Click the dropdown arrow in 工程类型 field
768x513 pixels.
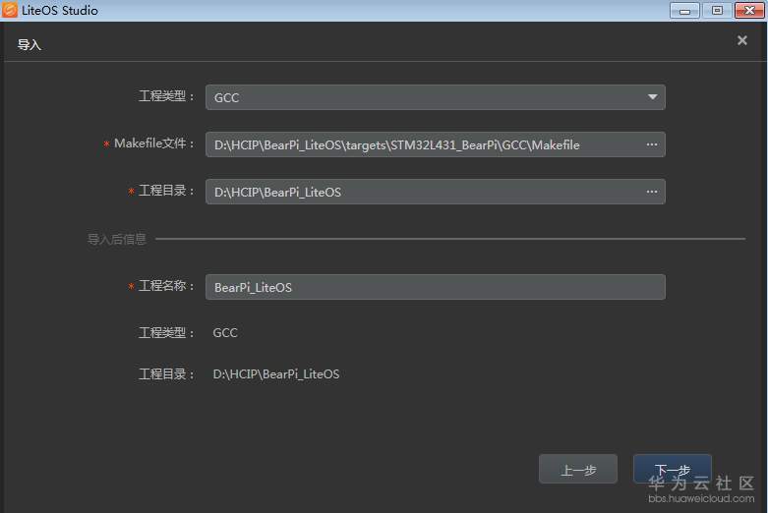coord(652,97)
